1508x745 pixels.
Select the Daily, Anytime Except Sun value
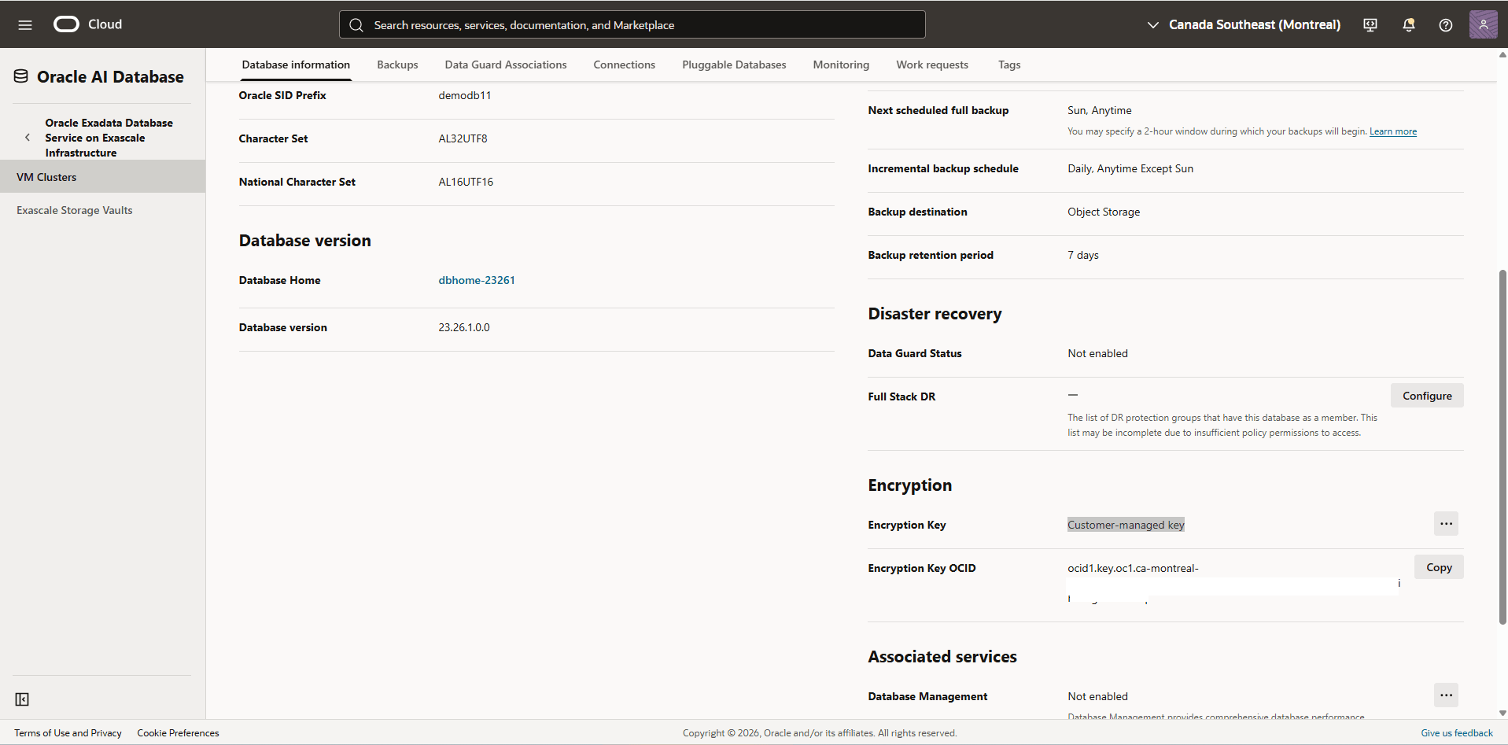pyautogui.click(x=1130, y=168)
